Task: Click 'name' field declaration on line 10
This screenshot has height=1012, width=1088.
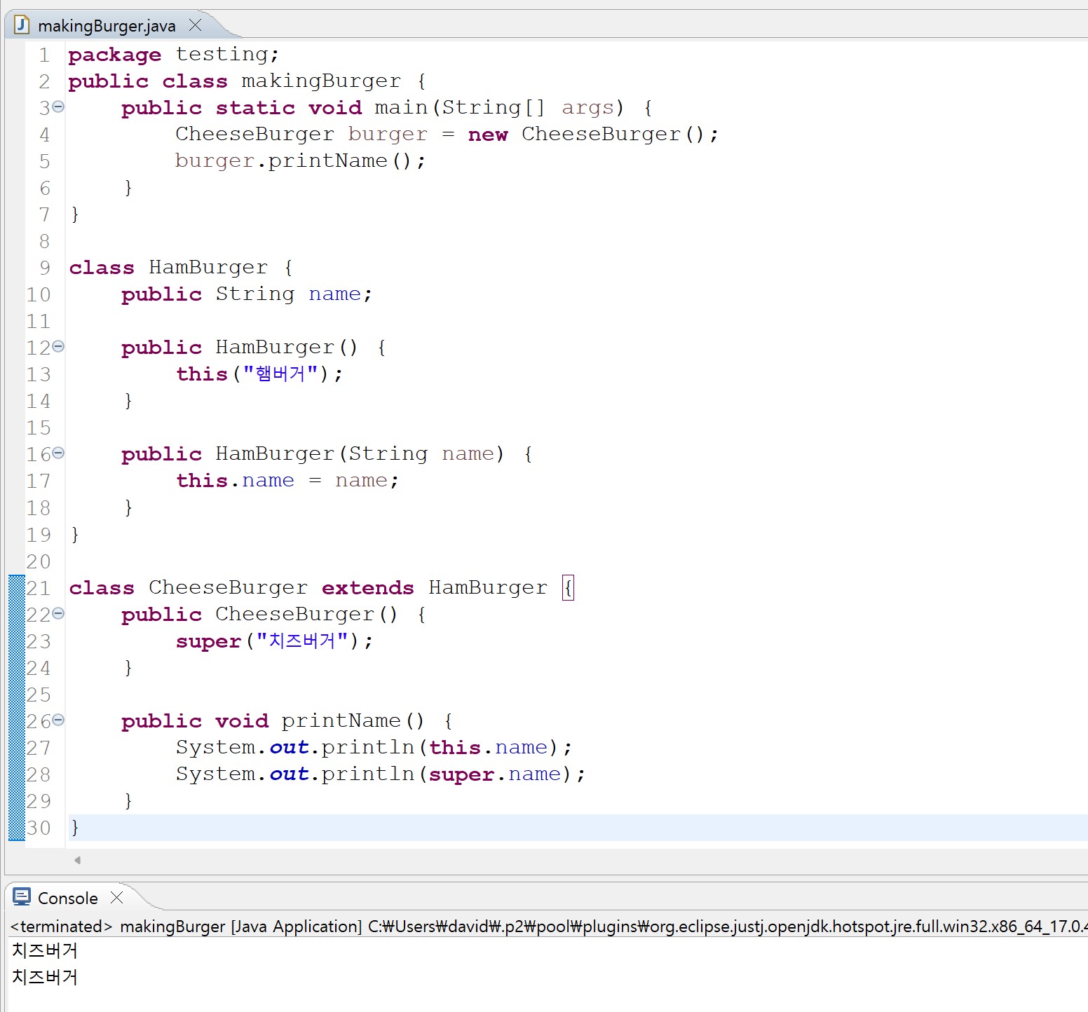Action: (334, 294)
